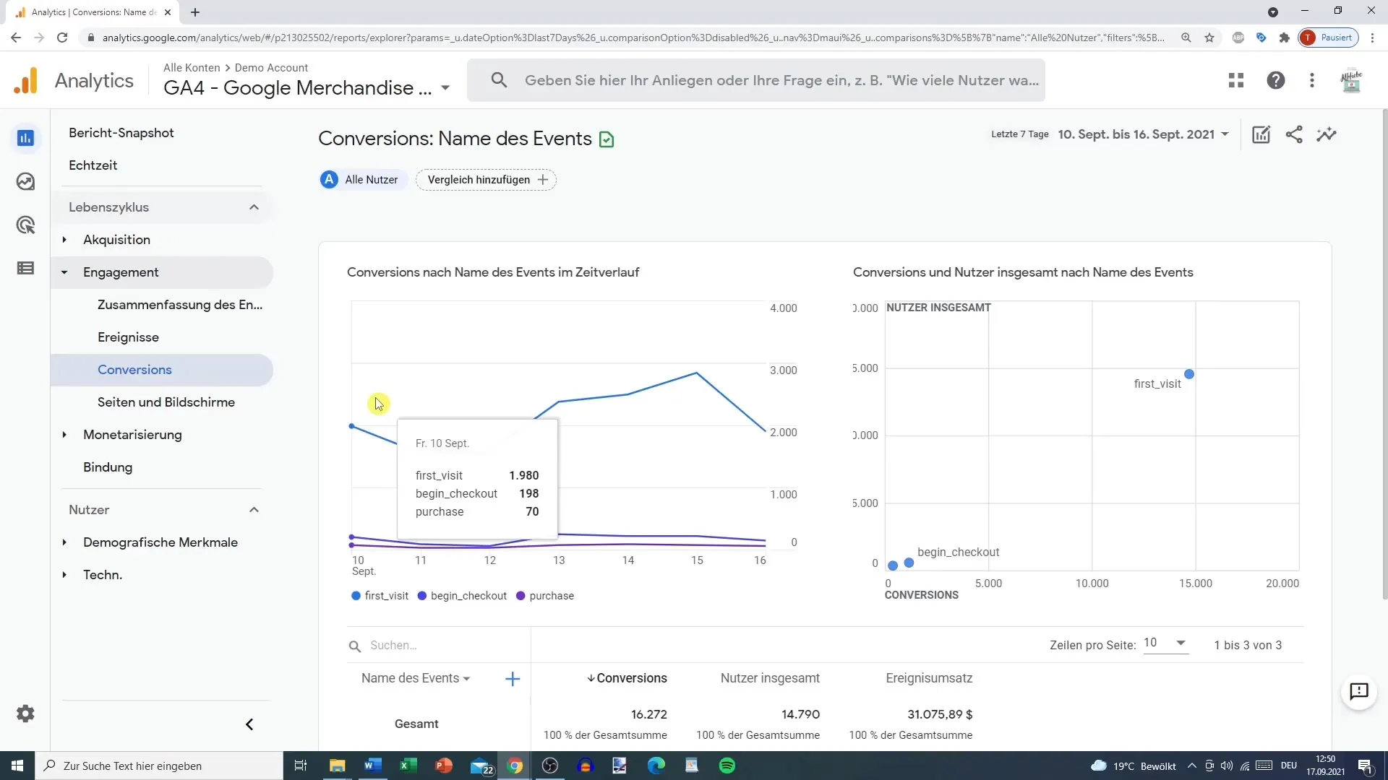The image size is (1388, 780).
Task: Open the Google apps grid icon
Action: (1236, 80)
